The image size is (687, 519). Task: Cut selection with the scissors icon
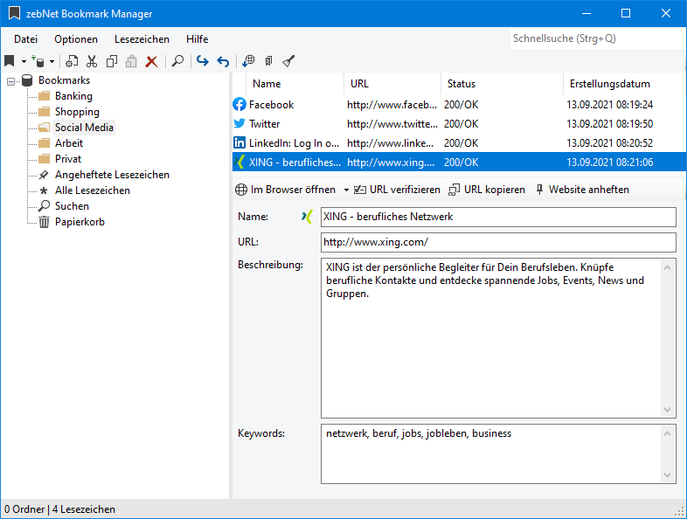(92, 61)
